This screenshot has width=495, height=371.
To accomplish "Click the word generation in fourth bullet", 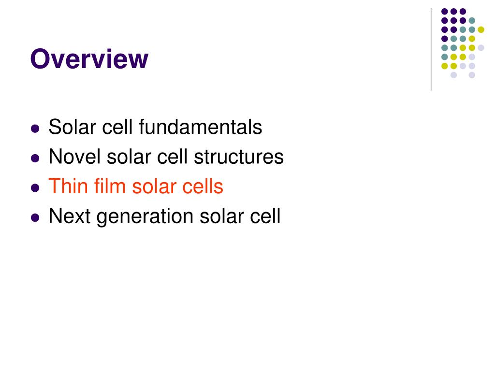I will (145, 217).
